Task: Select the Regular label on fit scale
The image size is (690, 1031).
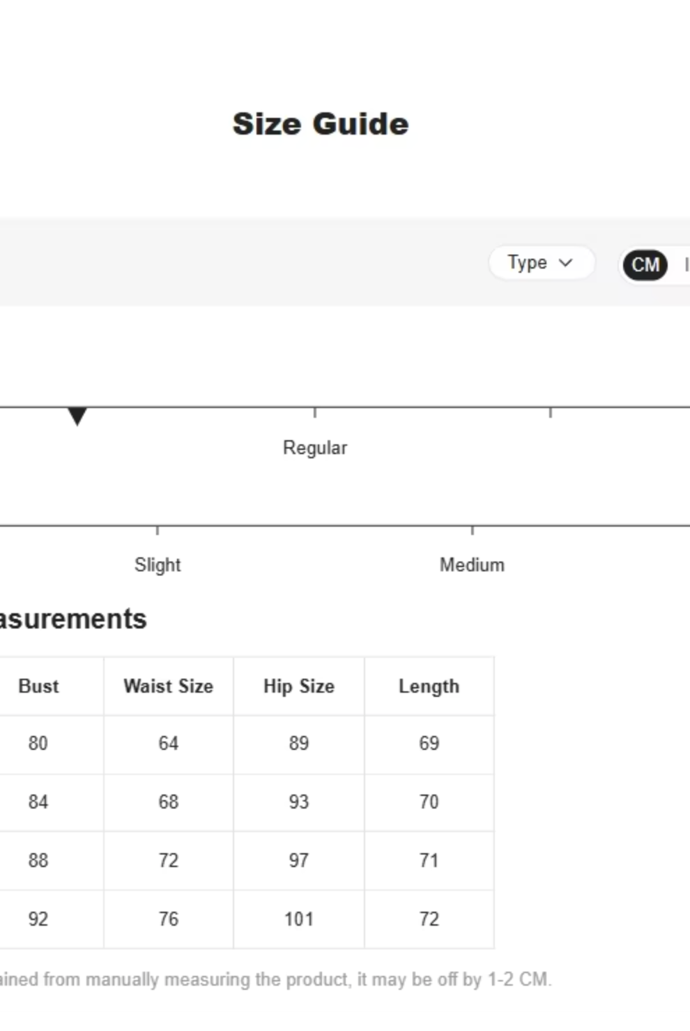Action: point(314,448)
